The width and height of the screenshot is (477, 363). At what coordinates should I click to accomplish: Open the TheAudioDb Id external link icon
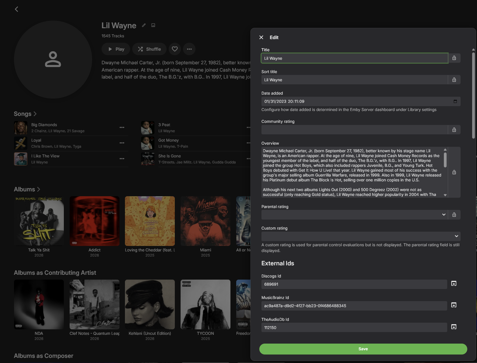[454, 327]
